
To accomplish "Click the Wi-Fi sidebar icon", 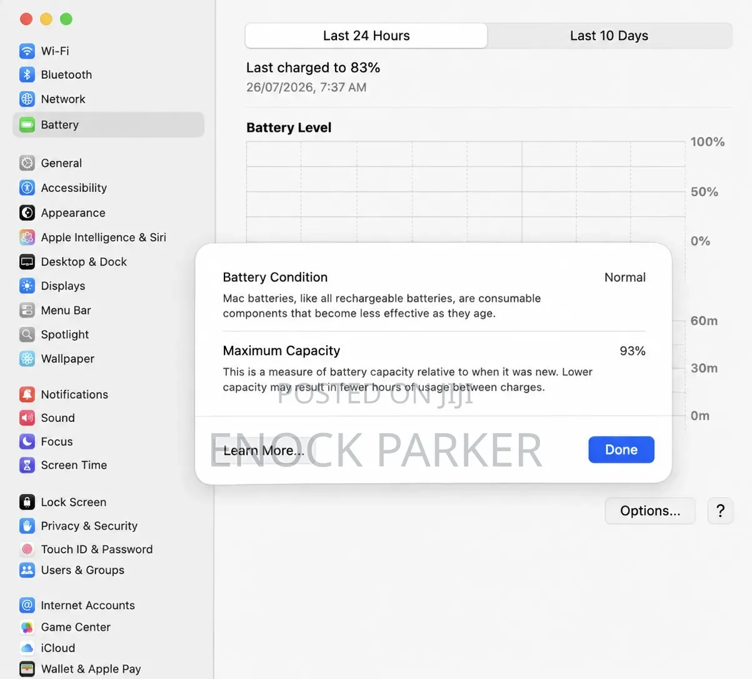I will (27, 51).
